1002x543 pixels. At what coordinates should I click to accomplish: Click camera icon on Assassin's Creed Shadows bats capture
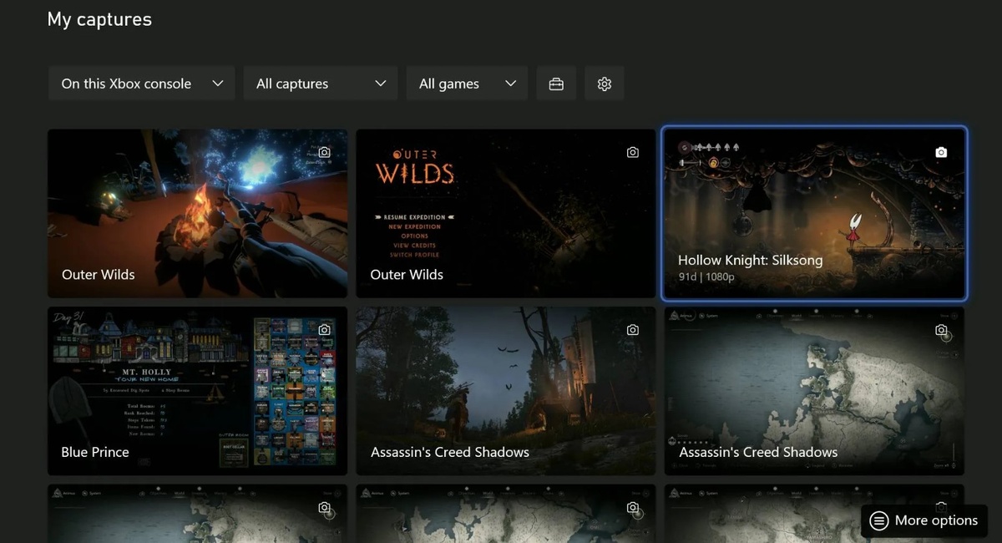tap(633, 330)
